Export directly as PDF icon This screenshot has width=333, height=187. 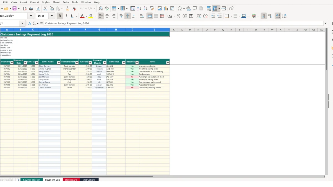point(25,9)
